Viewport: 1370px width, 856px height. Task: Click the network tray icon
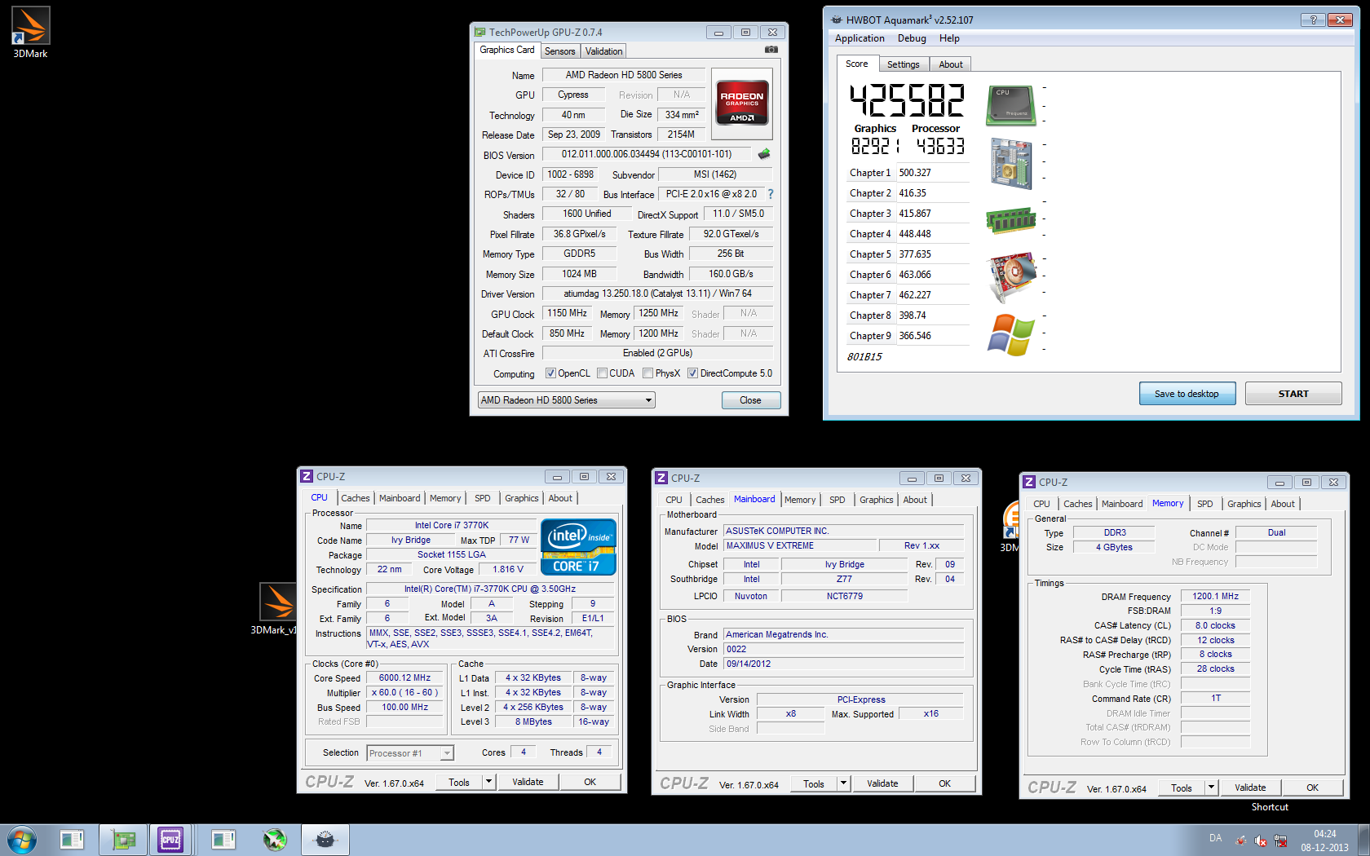click(1280, 841)
